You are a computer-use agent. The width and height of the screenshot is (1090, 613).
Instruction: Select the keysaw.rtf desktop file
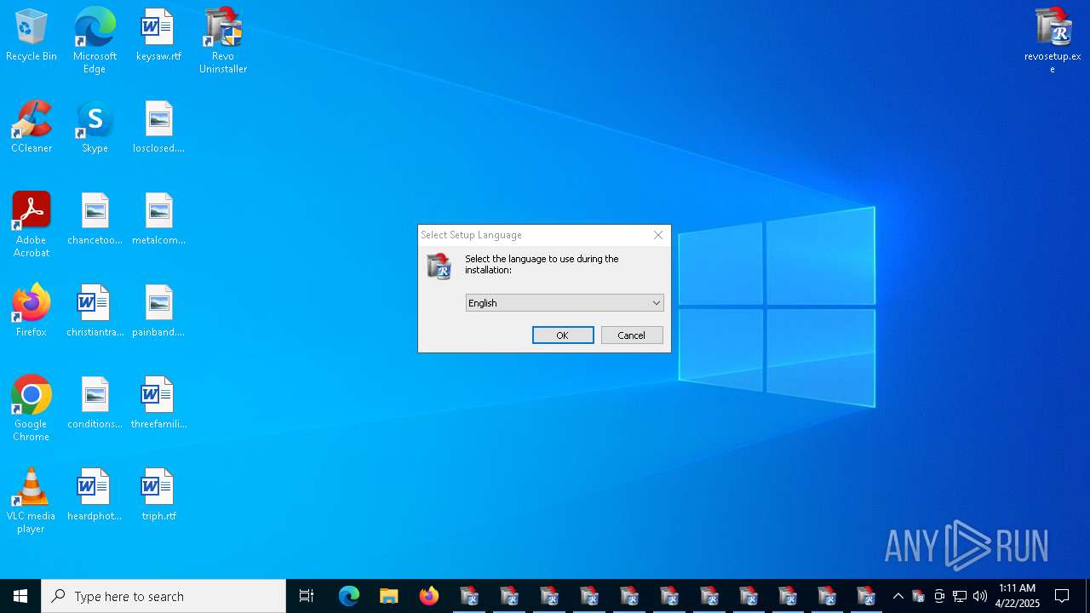158,36
